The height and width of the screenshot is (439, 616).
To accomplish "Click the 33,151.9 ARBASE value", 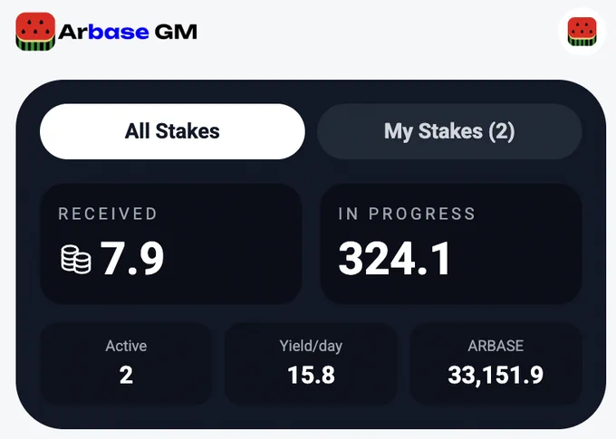I will [x=496, y=375].
